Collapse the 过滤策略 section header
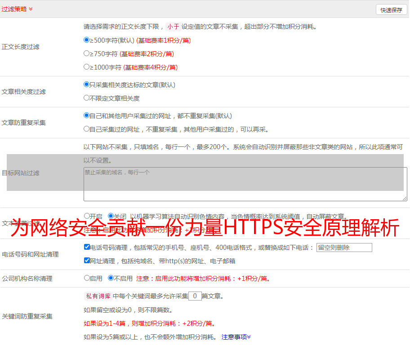This screenshot has width=410, height=345. (17, 9)
